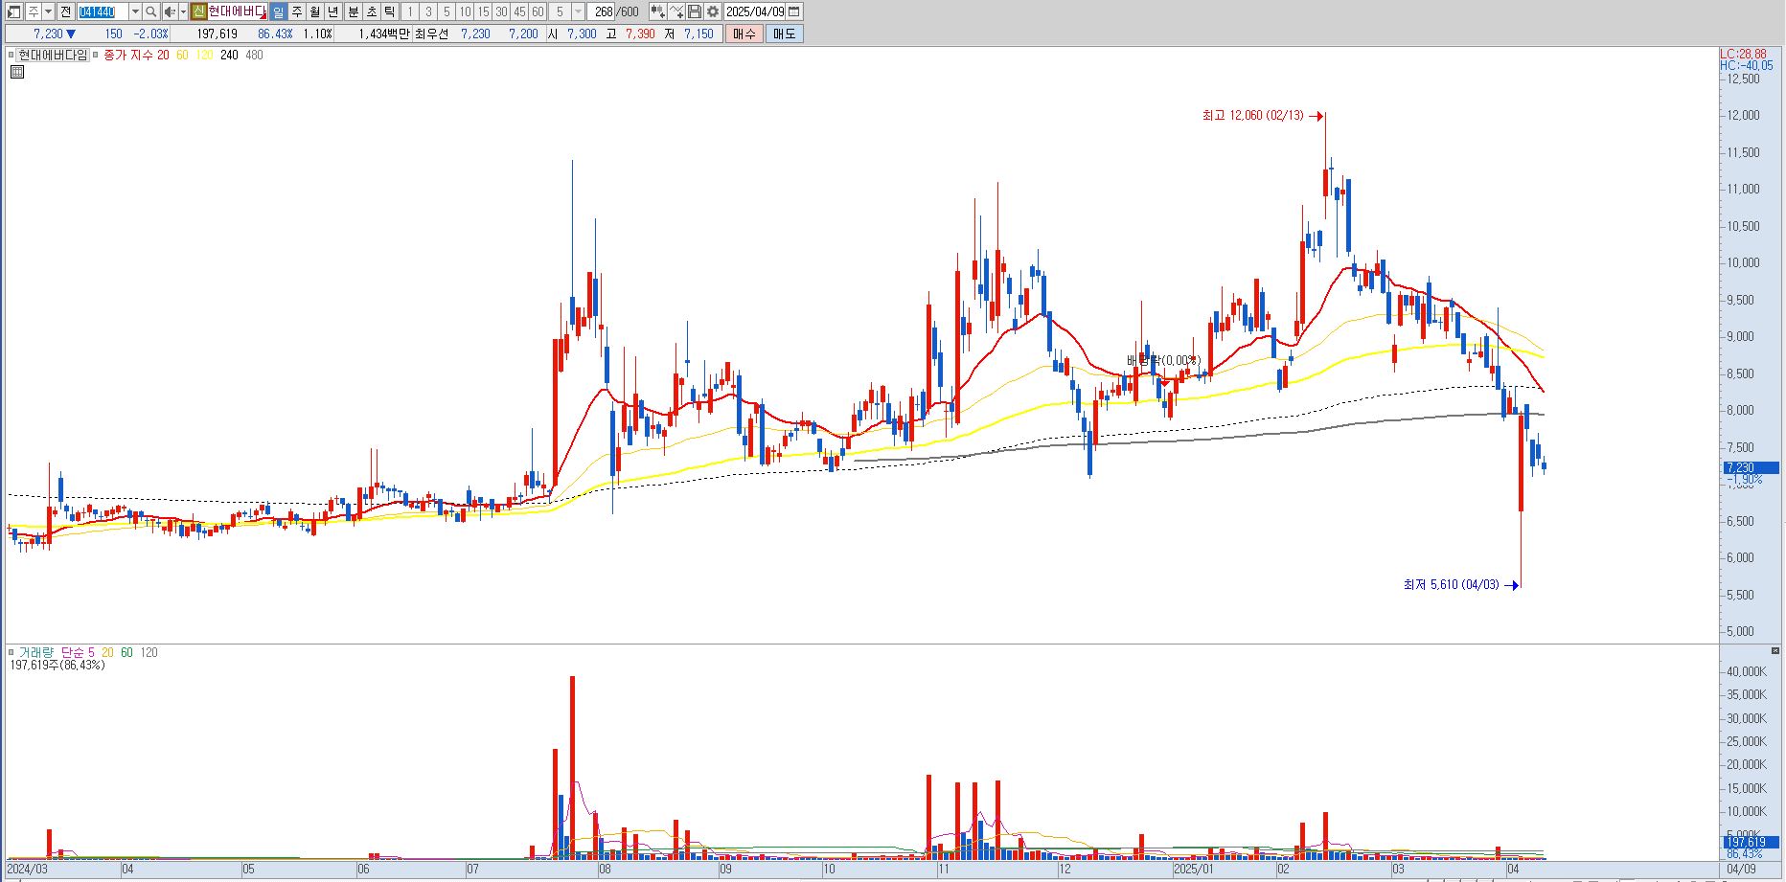Select the 30 interval button
This screenshot has width=1786, height=882.
click(x=501, y=11)
